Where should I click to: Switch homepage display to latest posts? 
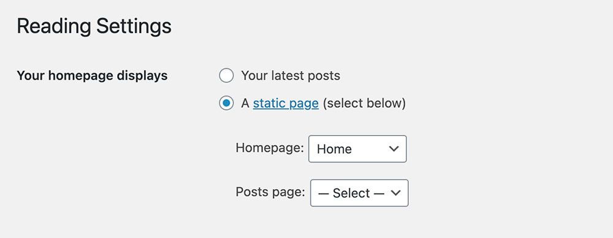pyautogui.click(x=226, y=75)
